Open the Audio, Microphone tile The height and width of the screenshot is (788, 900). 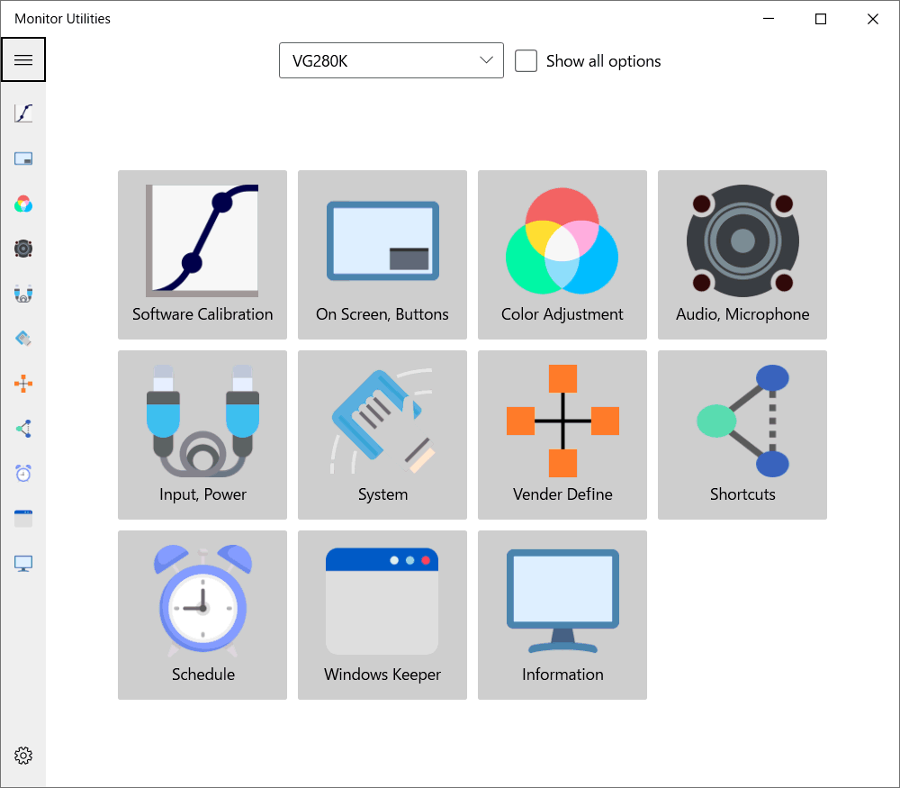click(x=742, y=255)
